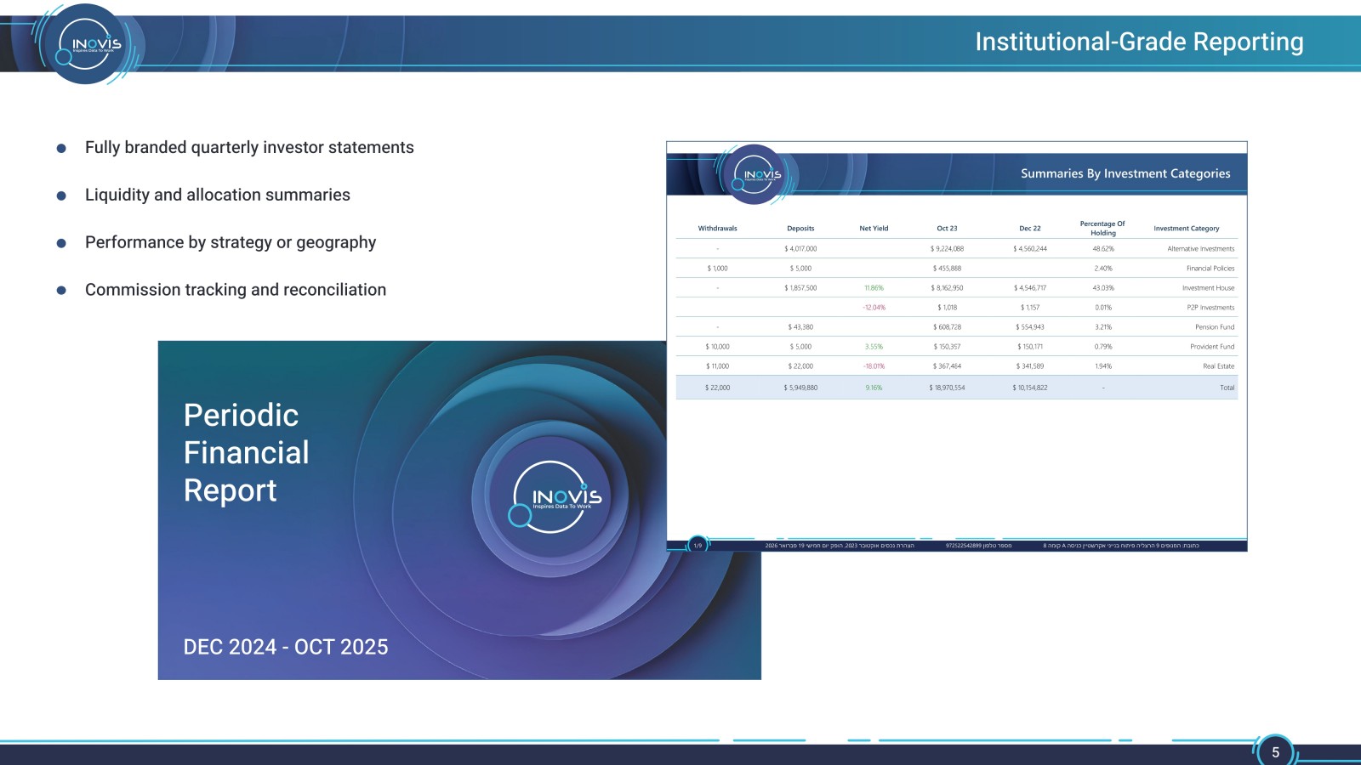
Task: Click the 3.55% net yield for Provident Fund
Action: click(874, 347)
